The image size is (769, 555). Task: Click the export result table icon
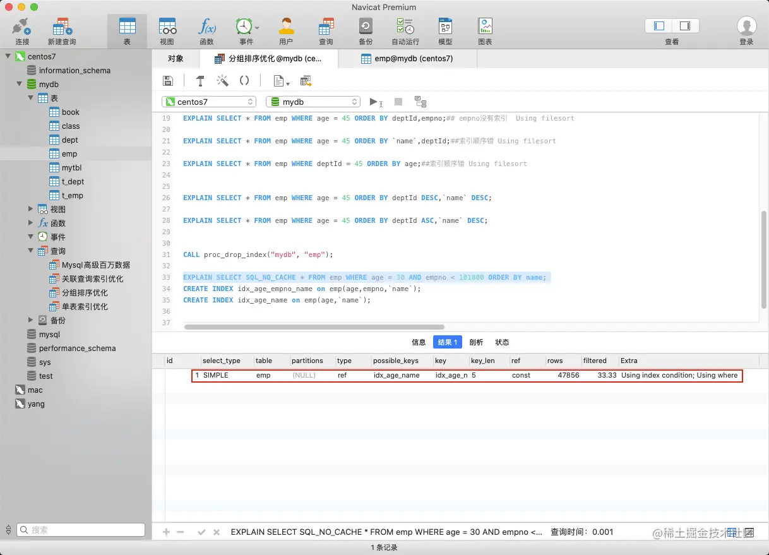(x=306, y=81)
